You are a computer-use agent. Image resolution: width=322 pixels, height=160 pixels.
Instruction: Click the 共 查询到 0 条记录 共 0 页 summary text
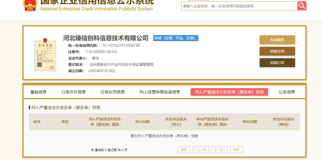[109, 150]
